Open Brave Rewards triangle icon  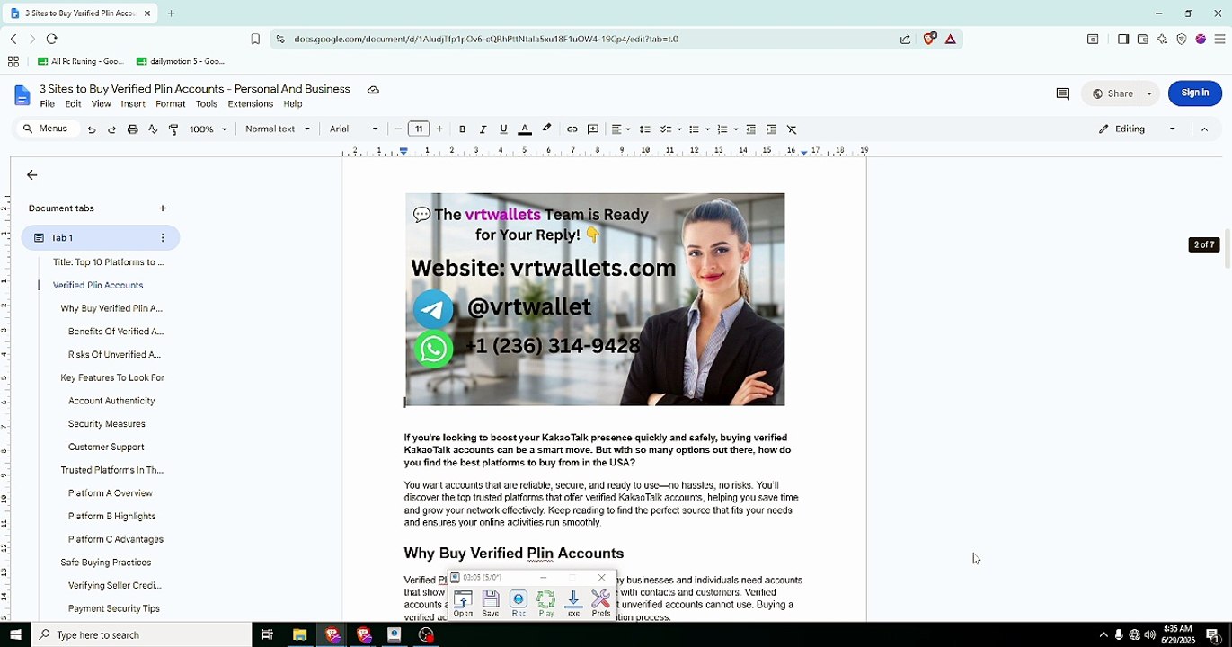951,39
